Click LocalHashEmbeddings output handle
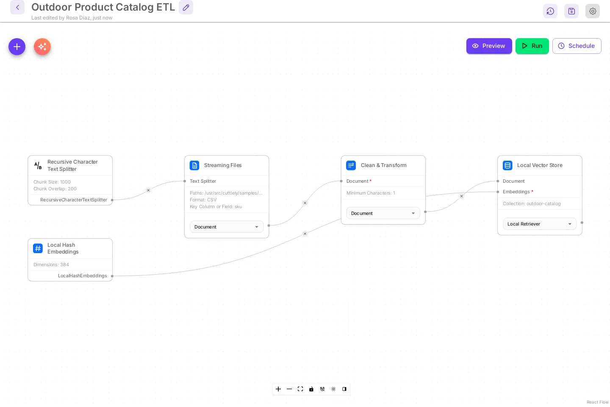 (112, 276)
